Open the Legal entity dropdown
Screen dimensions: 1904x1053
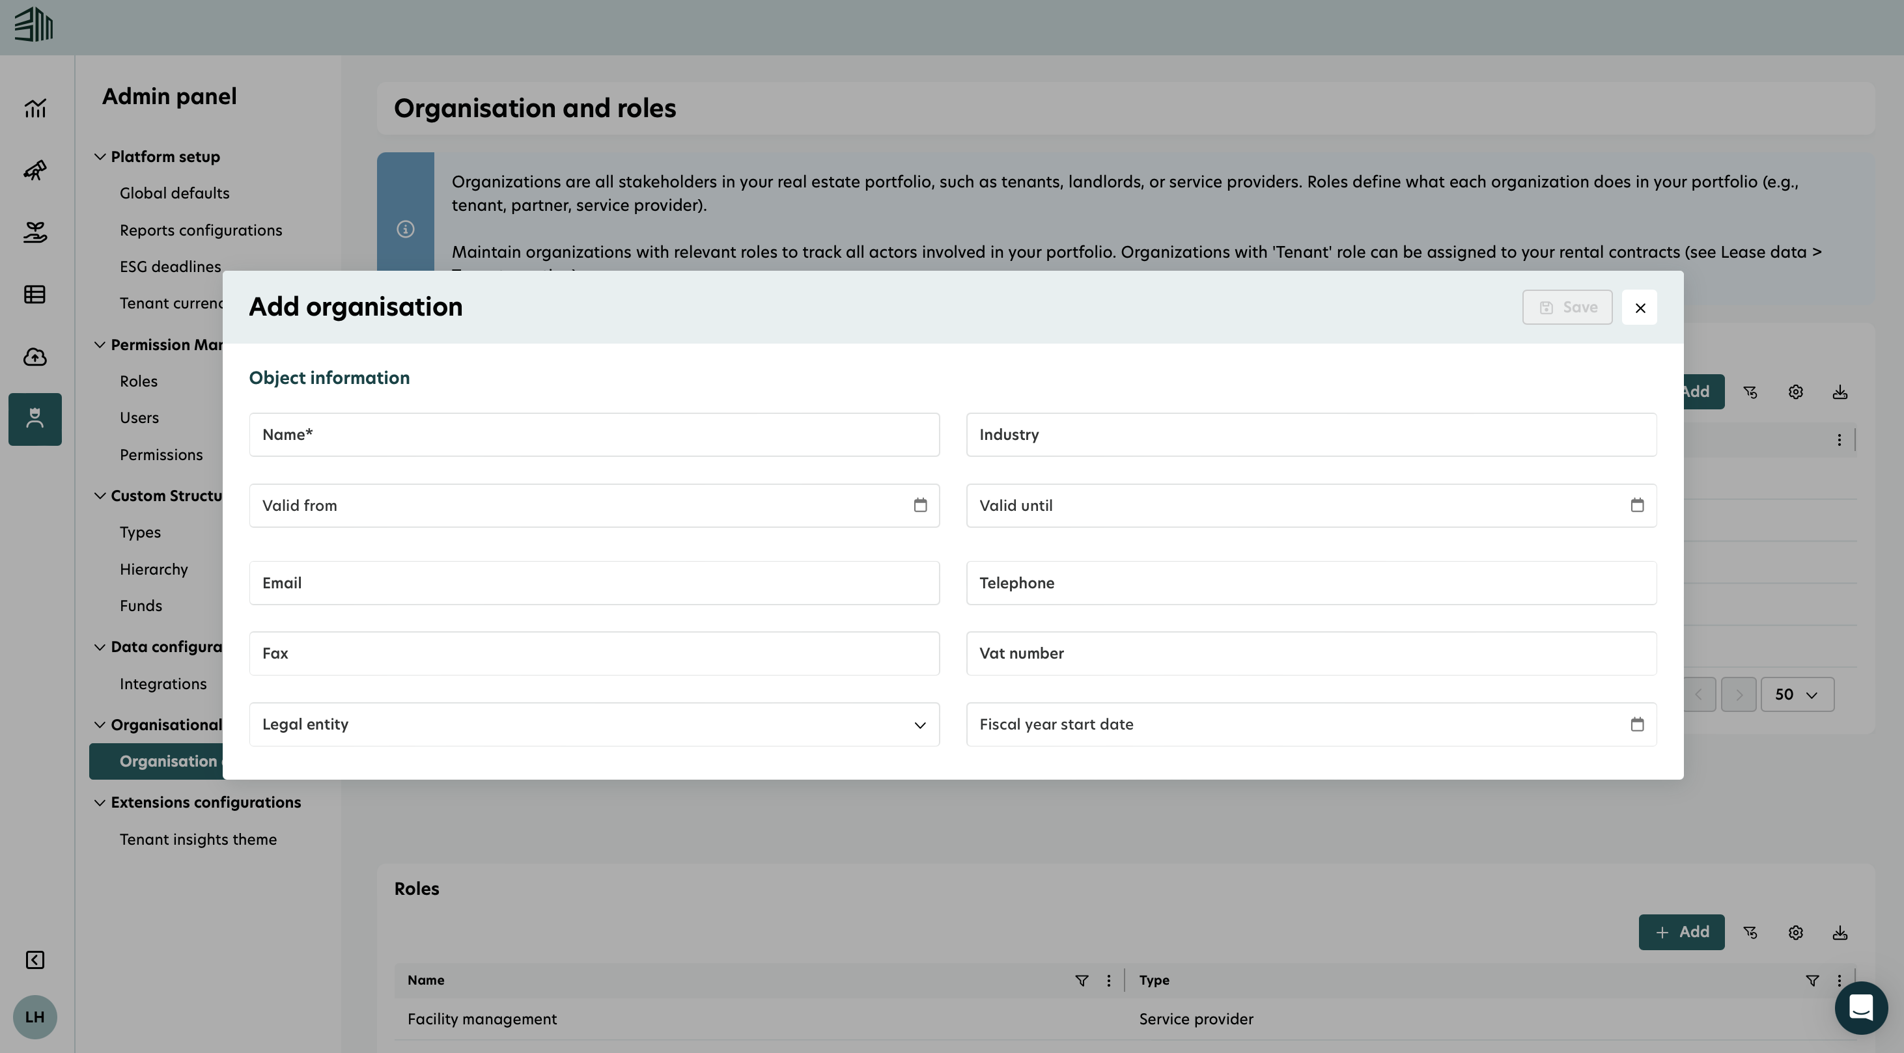tap(919, 725)
